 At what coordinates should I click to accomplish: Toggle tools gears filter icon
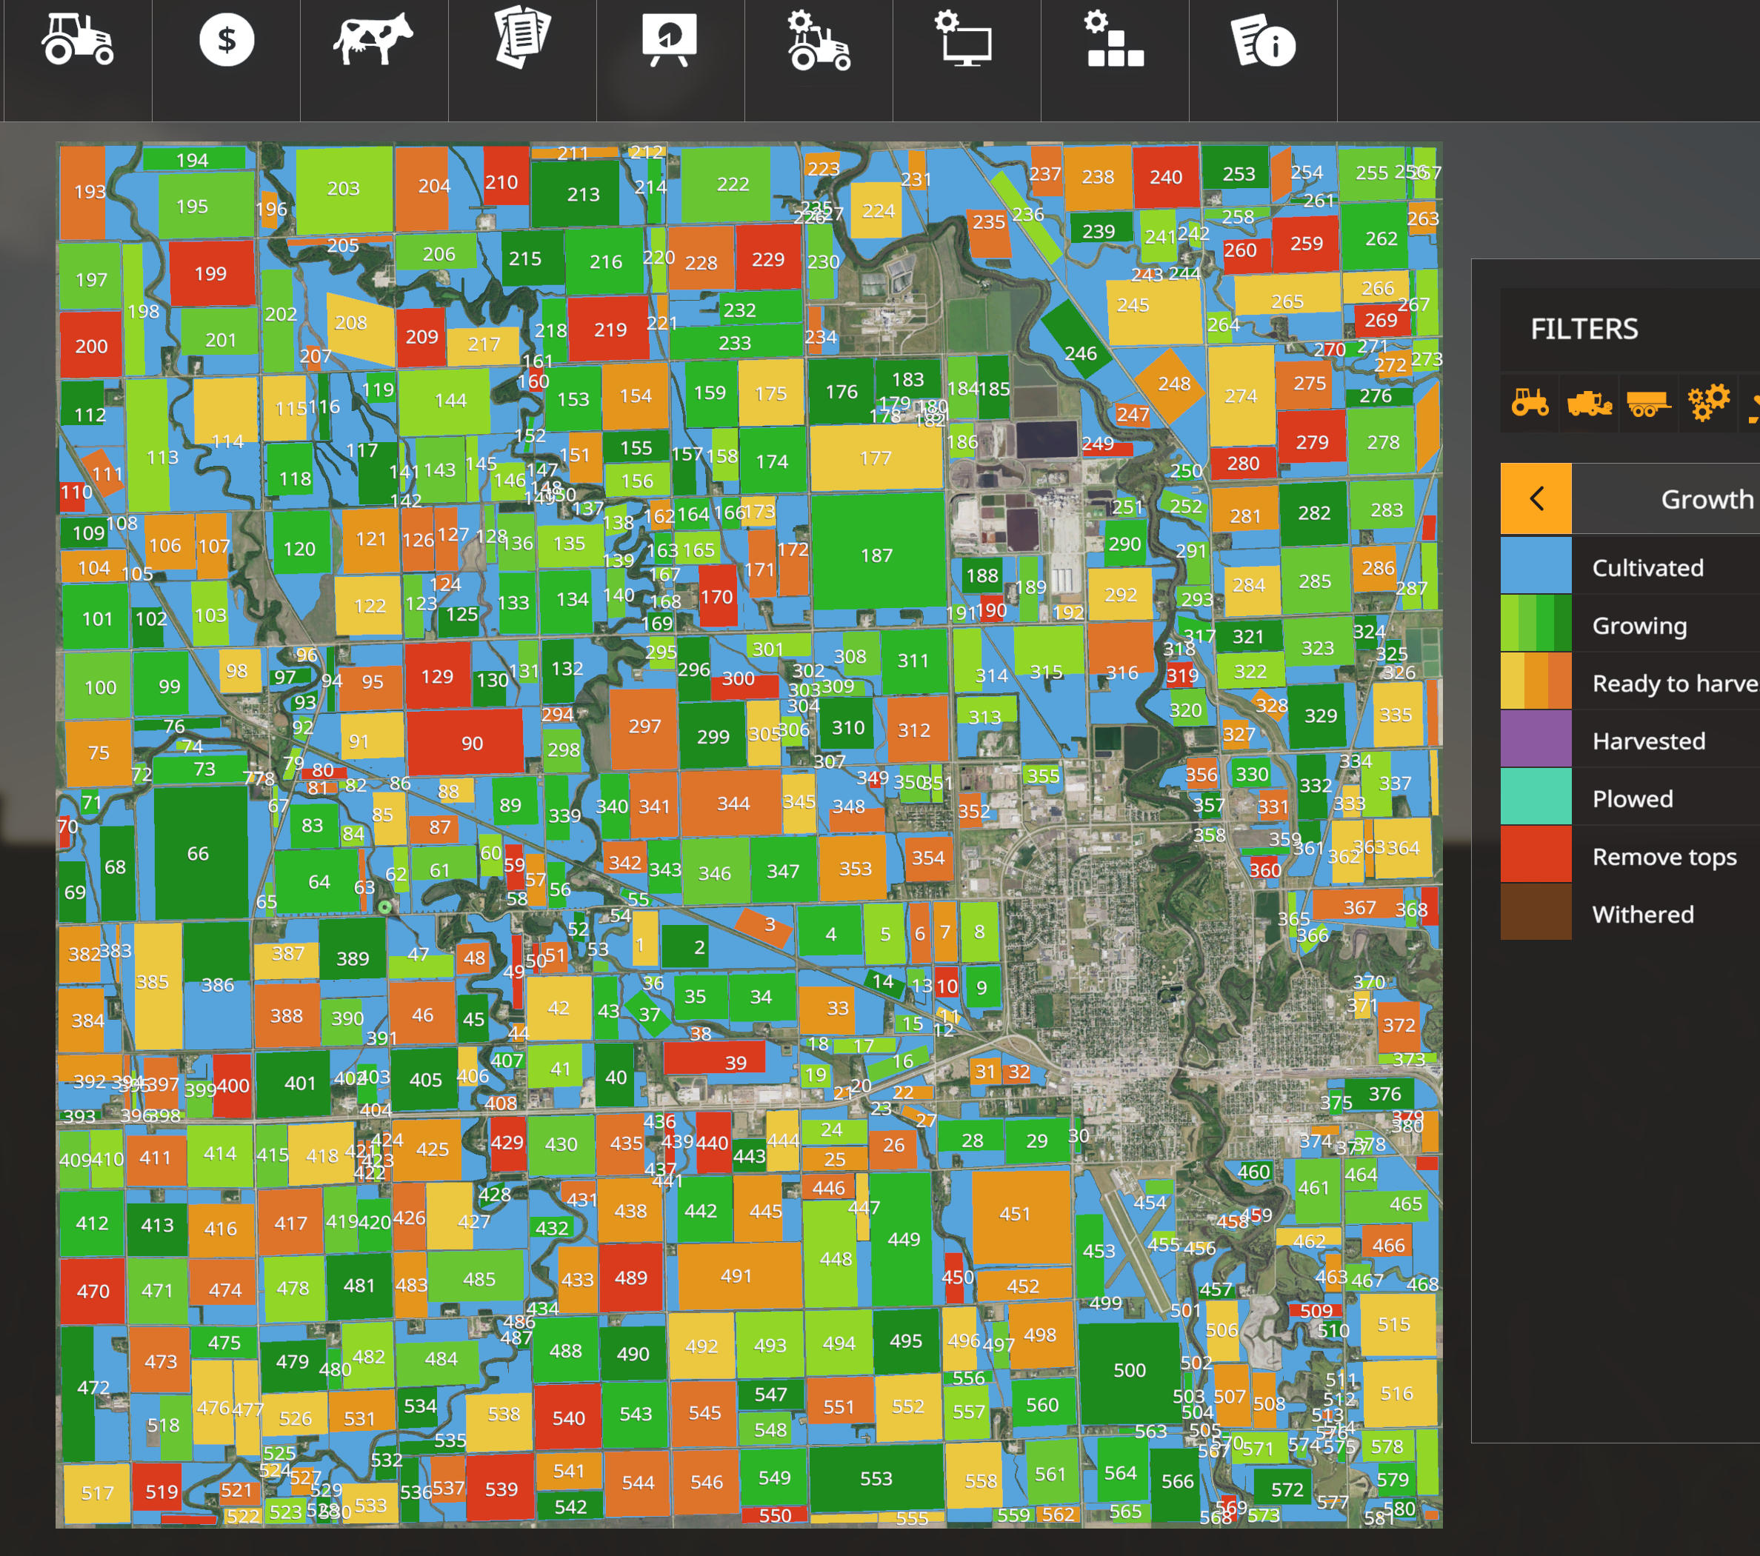click(1708, 402)
